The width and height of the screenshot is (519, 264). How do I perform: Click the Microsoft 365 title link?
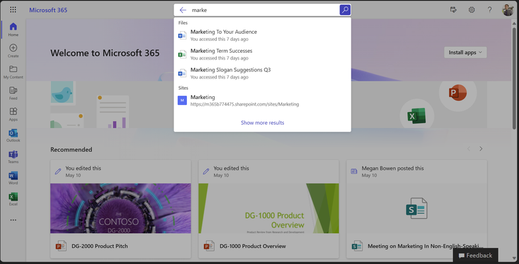(48, 10)
